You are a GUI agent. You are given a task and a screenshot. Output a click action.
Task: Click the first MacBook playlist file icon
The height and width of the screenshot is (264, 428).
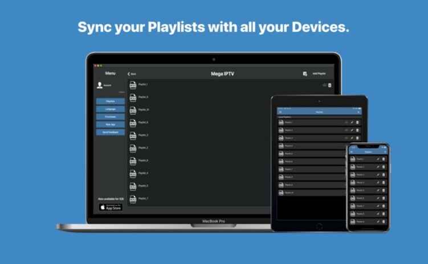(x=133, y=85)
